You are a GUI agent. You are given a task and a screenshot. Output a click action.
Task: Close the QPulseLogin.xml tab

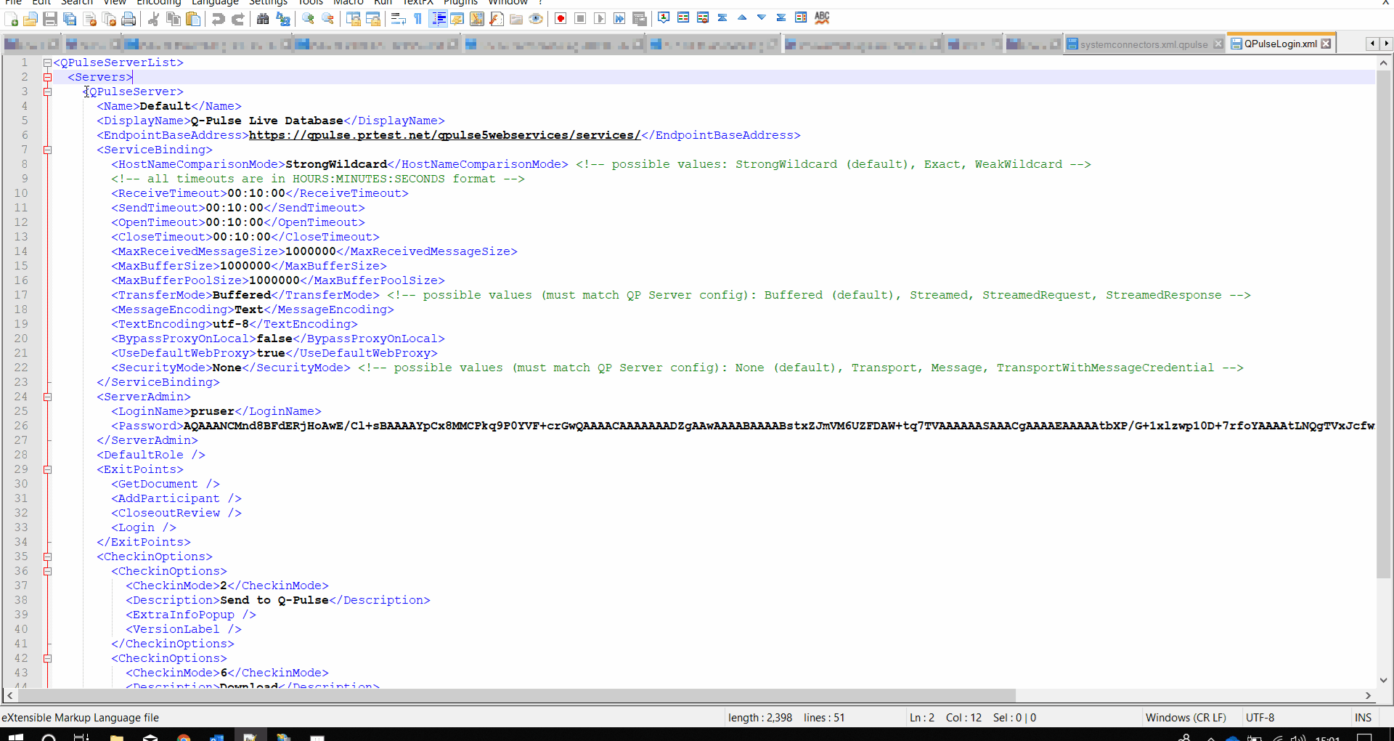1326,44
